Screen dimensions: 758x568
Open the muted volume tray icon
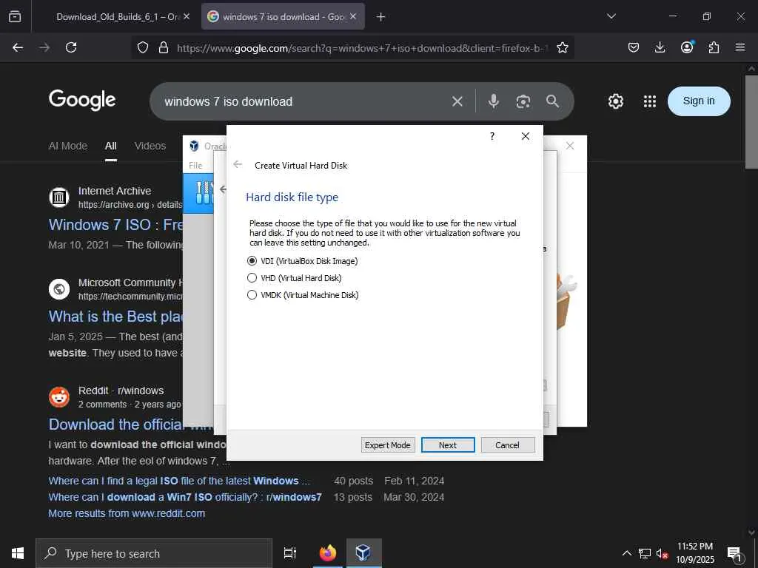point(662,553)
